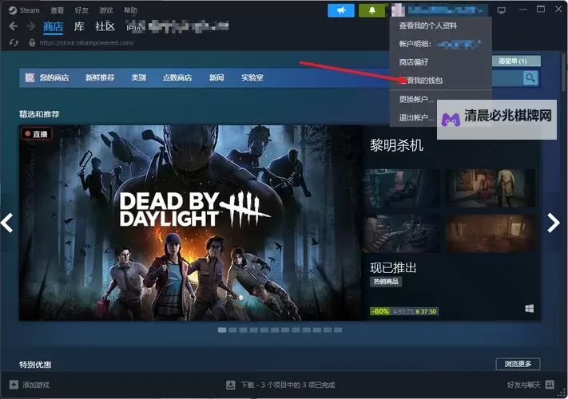Open the 实验室 link
Image resolution: width=568 pixels, height=399 pixels.
tap(252, 77)
